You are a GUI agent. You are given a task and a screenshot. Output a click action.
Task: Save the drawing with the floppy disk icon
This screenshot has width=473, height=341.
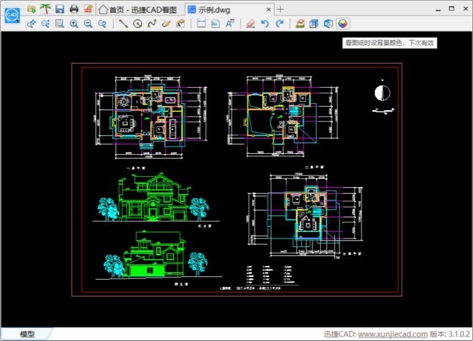(59, 9)
